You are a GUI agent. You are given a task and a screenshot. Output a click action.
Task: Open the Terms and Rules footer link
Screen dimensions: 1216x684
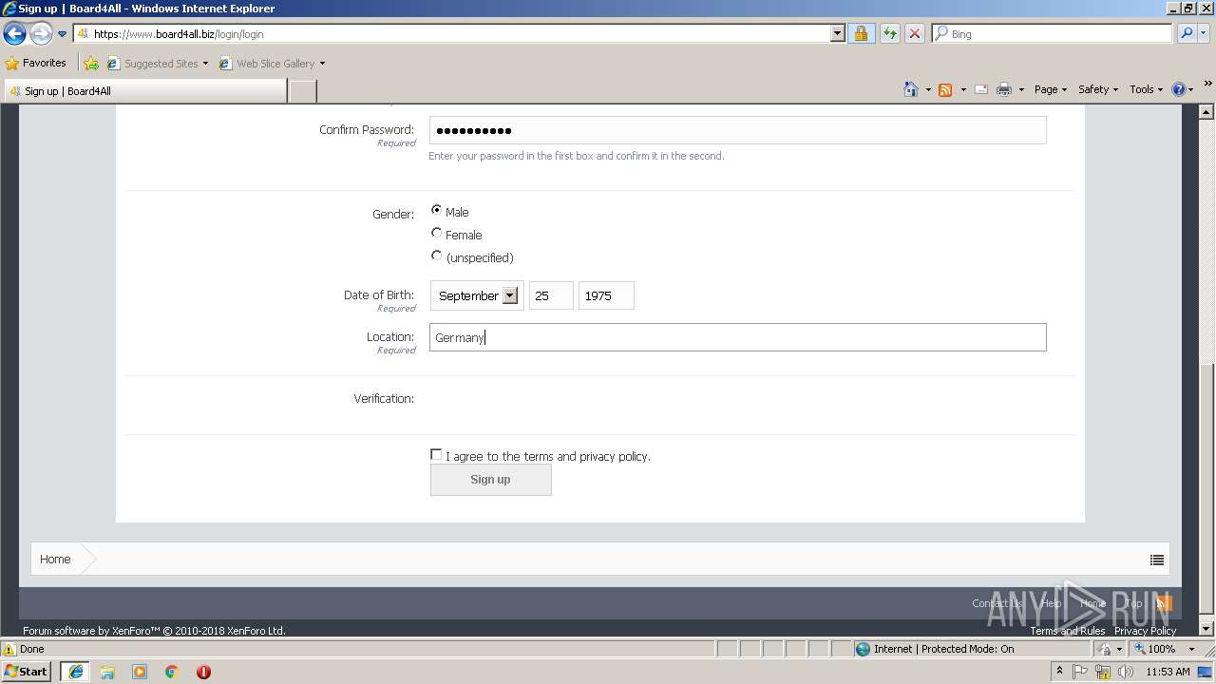[x=1067, y=631]
